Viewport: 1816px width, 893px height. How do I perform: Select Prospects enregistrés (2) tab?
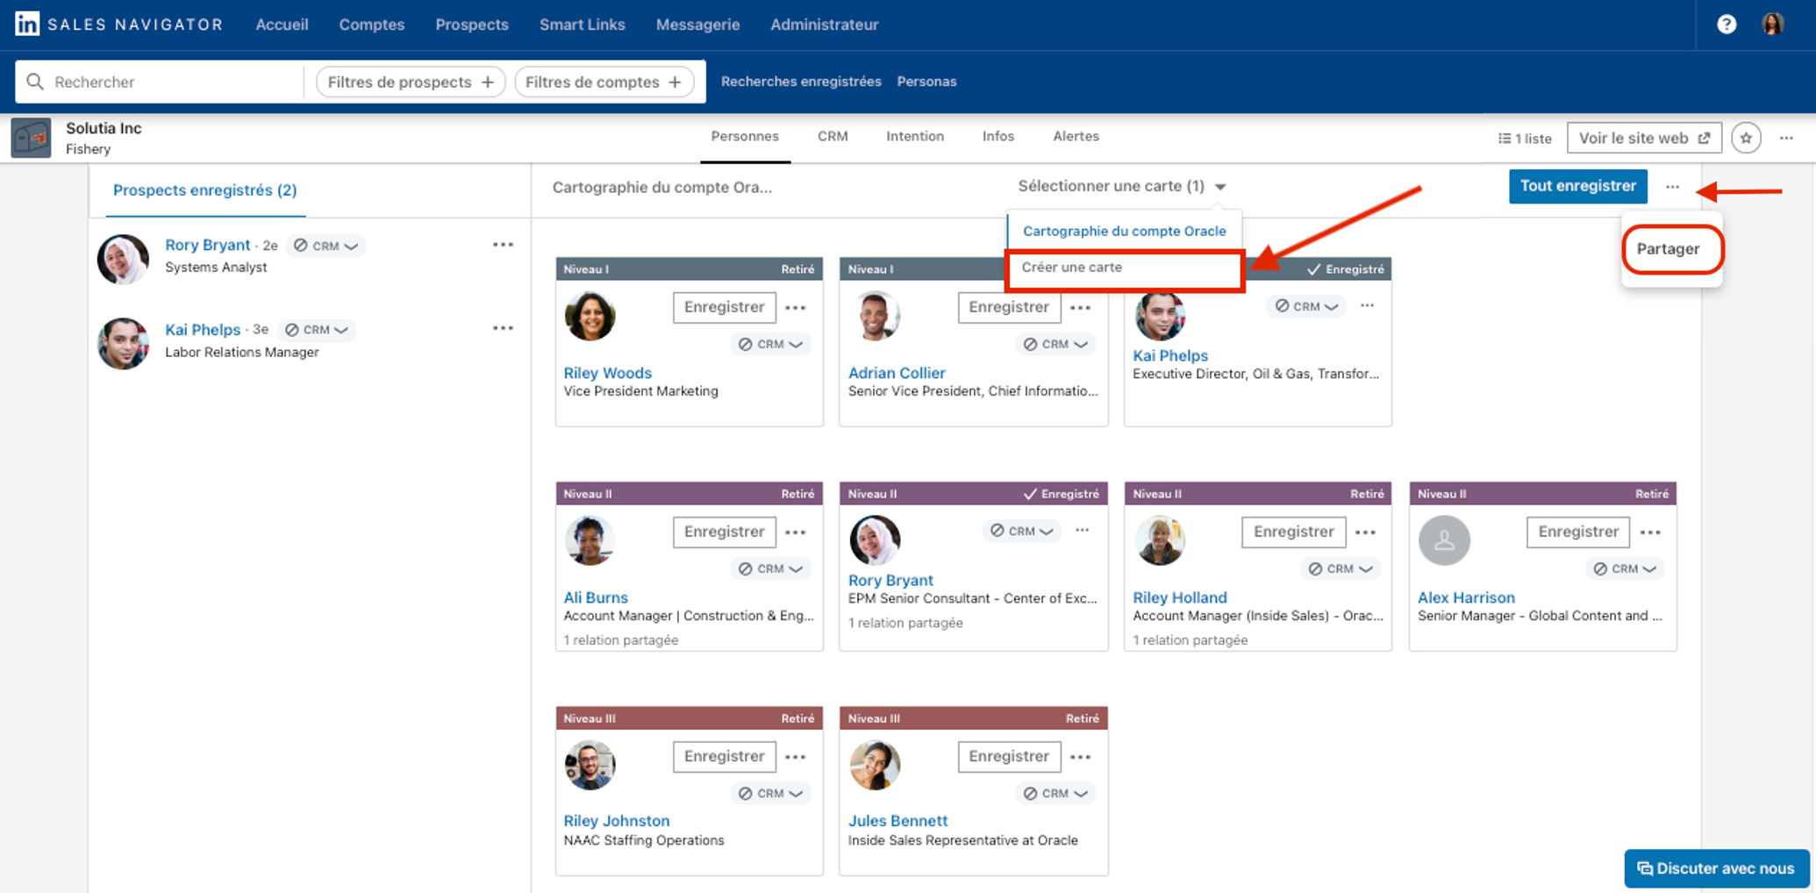pyautogui.click(x=205, y=190)
